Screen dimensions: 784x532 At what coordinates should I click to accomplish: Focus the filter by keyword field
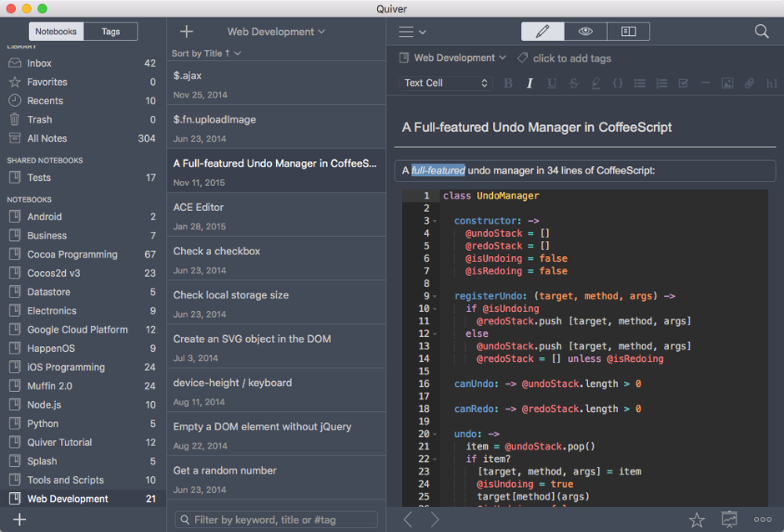coord(276,519)
